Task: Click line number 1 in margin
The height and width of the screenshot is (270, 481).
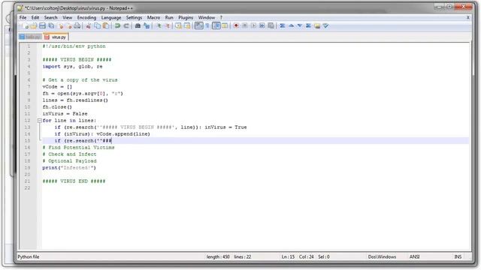Action: pos(29,46)
